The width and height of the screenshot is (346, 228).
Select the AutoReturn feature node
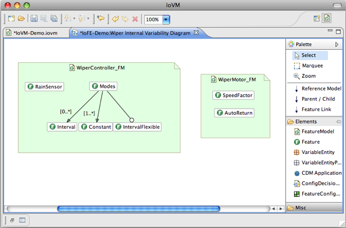pyautogui.click(x=234, y=113)
